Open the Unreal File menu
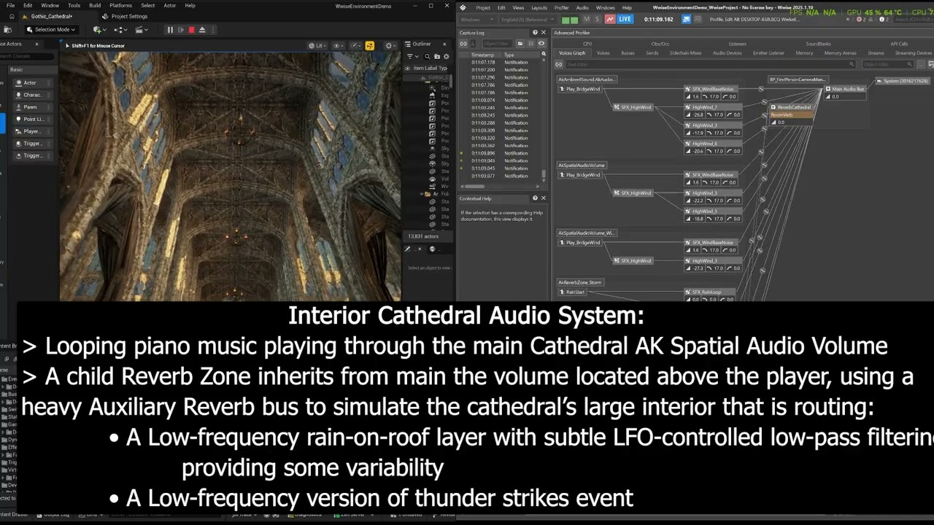The image size is (934, 525). [x=10, y=6]
